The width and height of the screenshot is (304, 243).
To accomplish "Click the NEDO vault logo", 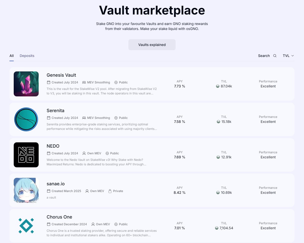I will point(26,155).
